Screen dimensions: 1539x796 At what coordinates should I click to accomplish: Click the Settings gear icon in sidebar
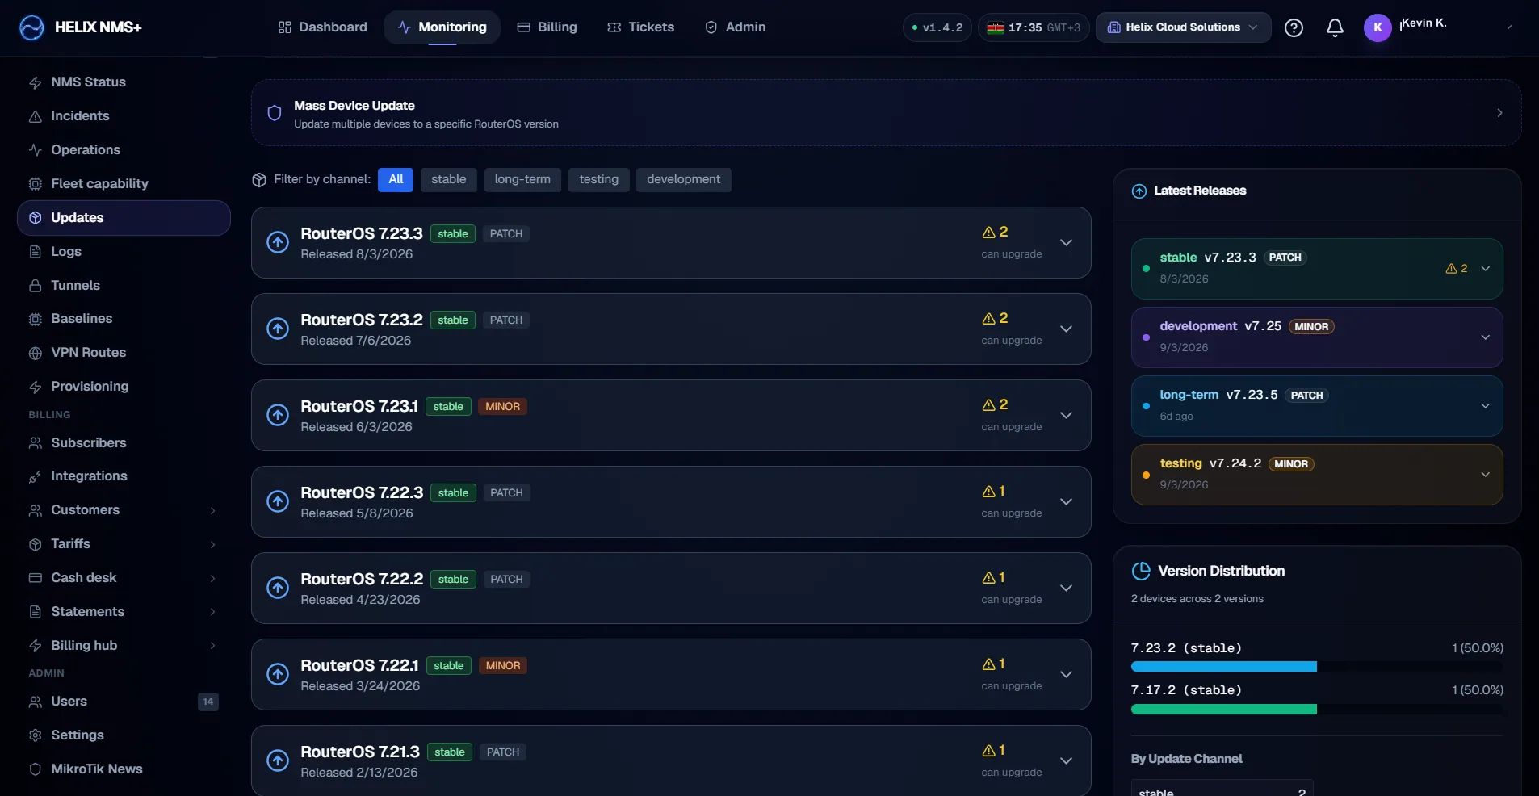pyautogui.click(x=36, y=735)
